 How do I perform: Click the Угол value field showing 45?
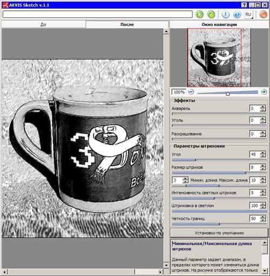tap(254, 154)
